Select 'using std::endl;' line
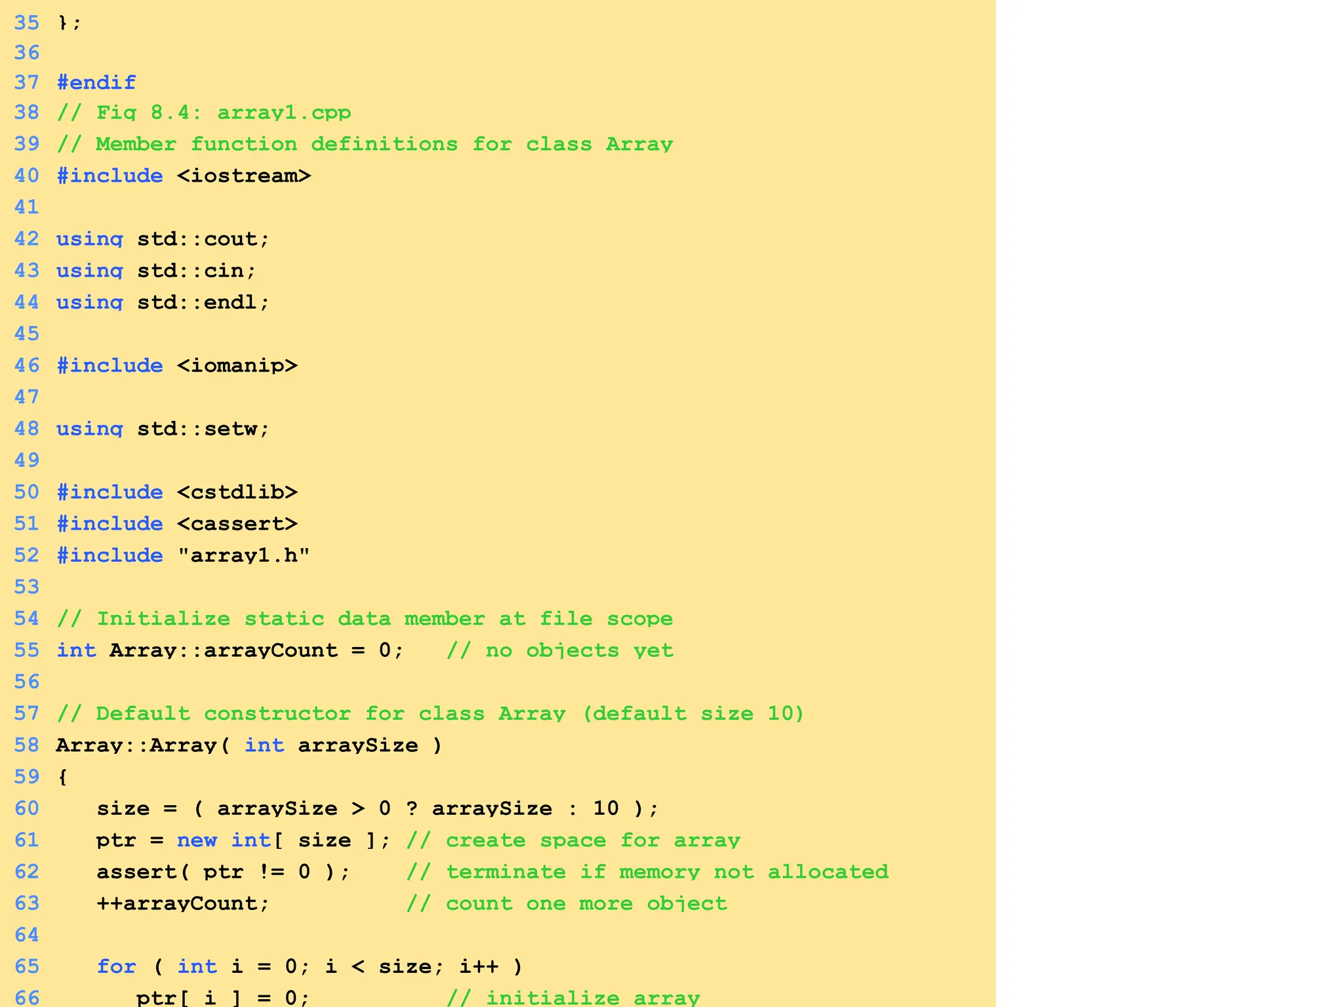Image resolution: width=1343 pixels, height=1007 pixels. (x=163, y=302)
